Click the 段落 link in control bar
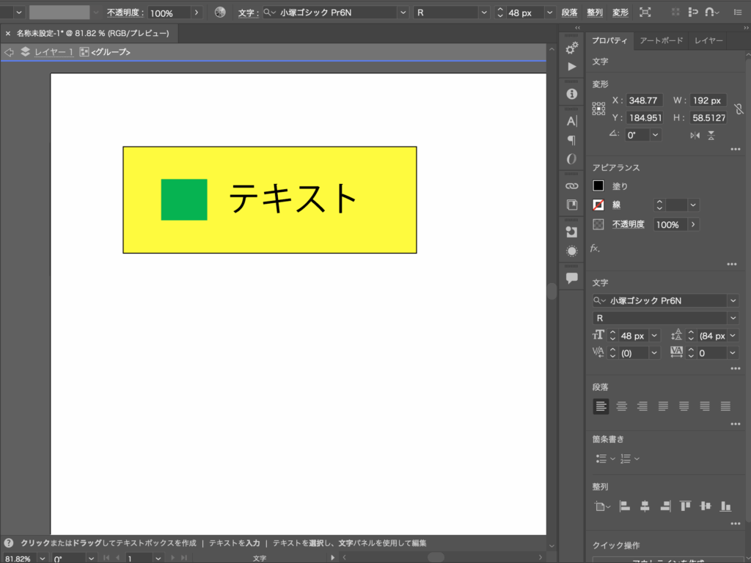This screenshot has width=751, height=563. (569, 12)
